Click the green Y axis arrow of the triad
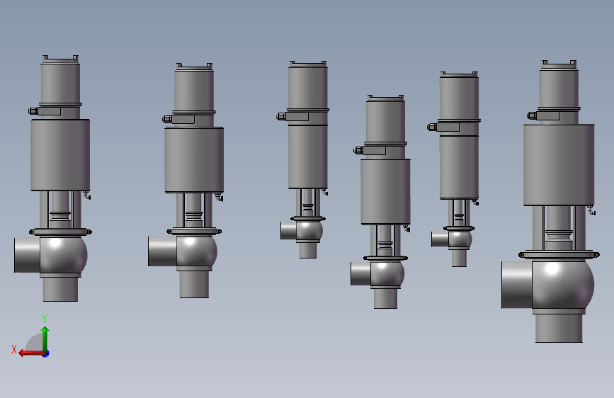614x398 pixels. point(45,339)
